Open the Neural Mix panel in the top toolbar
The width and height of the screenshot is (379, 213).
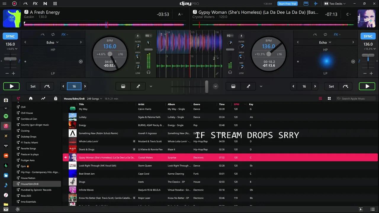click(45, 4)
